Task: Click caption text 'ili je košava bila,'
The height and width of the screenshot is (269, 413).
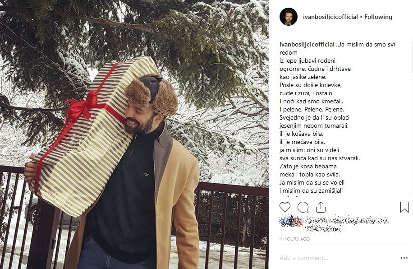Action: (301, 134)
